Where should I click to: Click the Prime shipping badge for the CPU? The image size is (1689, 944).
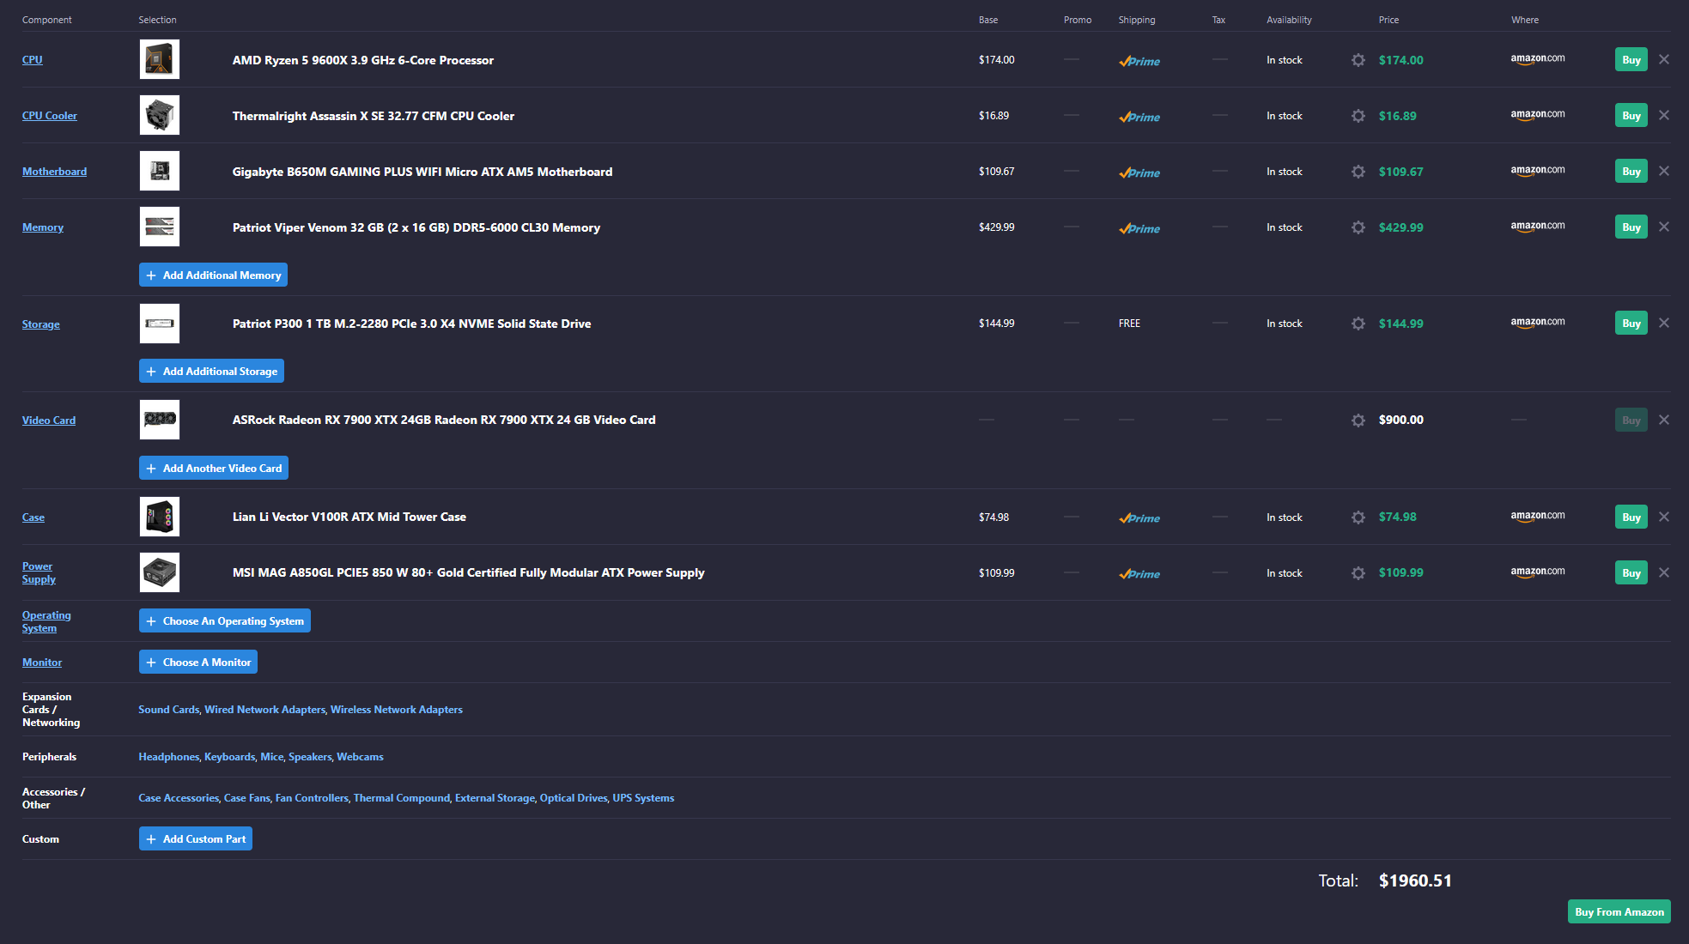click(1139, 61)
